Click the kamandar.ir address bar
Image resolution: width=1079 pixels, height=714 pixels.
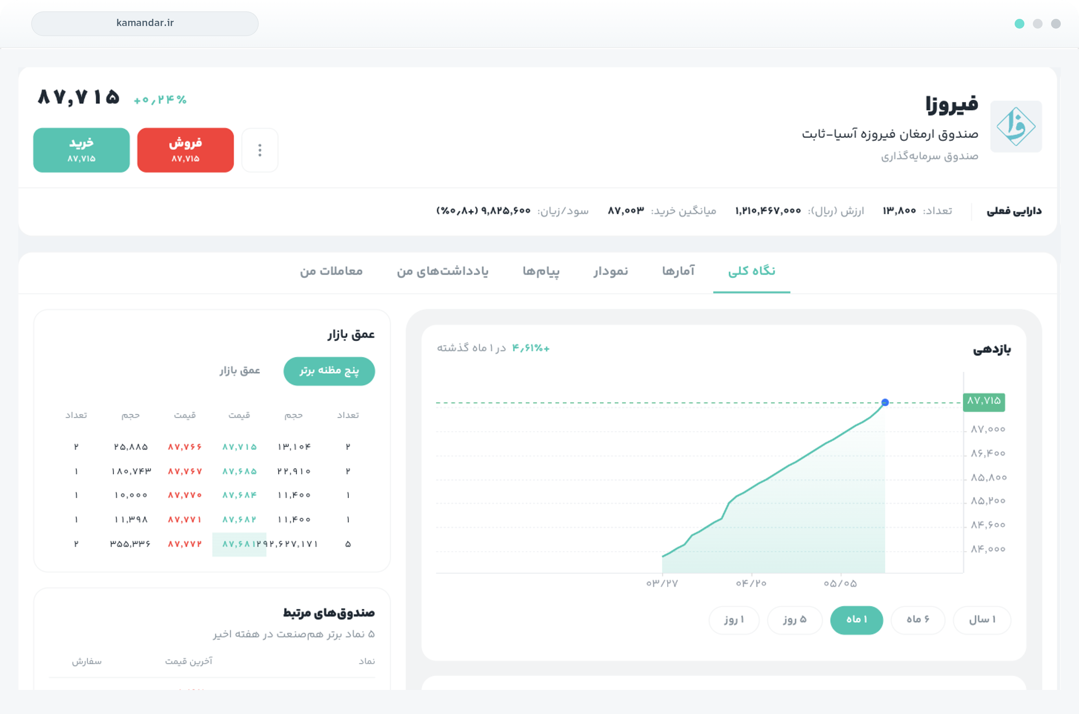click(x=145, y=23)
